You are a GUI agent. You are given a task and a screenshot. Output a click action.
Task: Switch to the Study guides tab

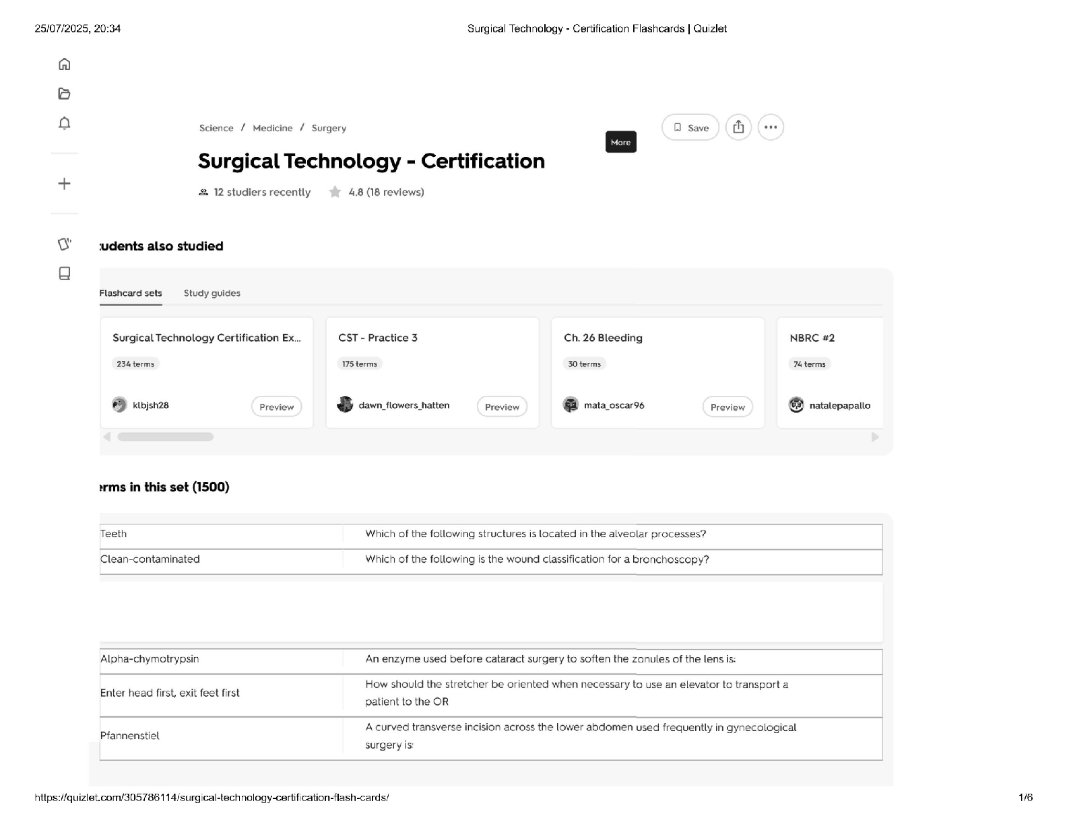pyautogui.click(x=212, y=294)
